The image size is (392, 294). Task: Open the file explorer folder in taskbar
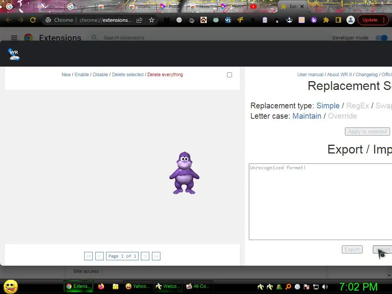tap(115, 286)
